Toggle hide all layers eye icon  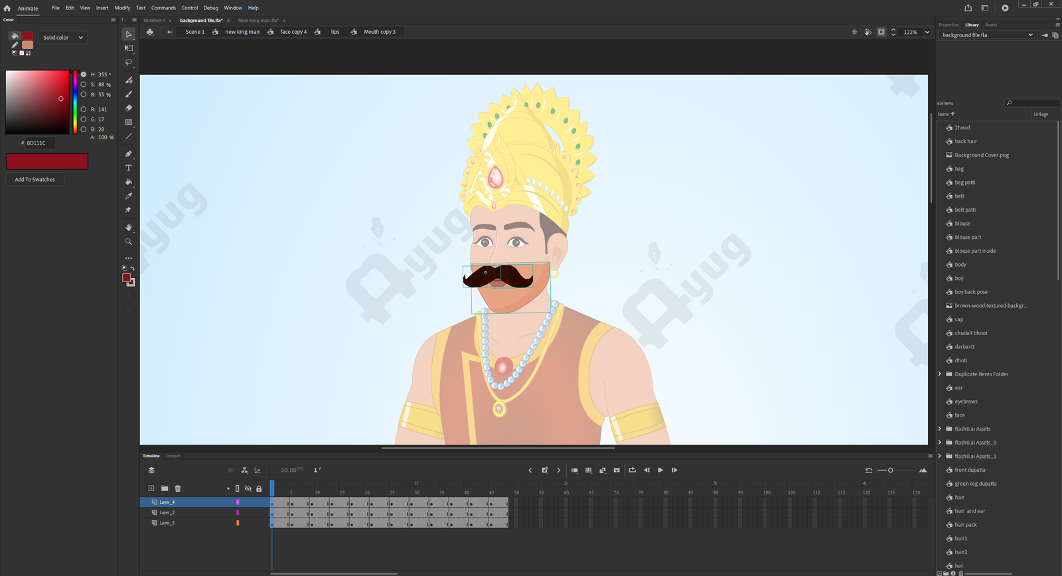[x=248, y=488]
